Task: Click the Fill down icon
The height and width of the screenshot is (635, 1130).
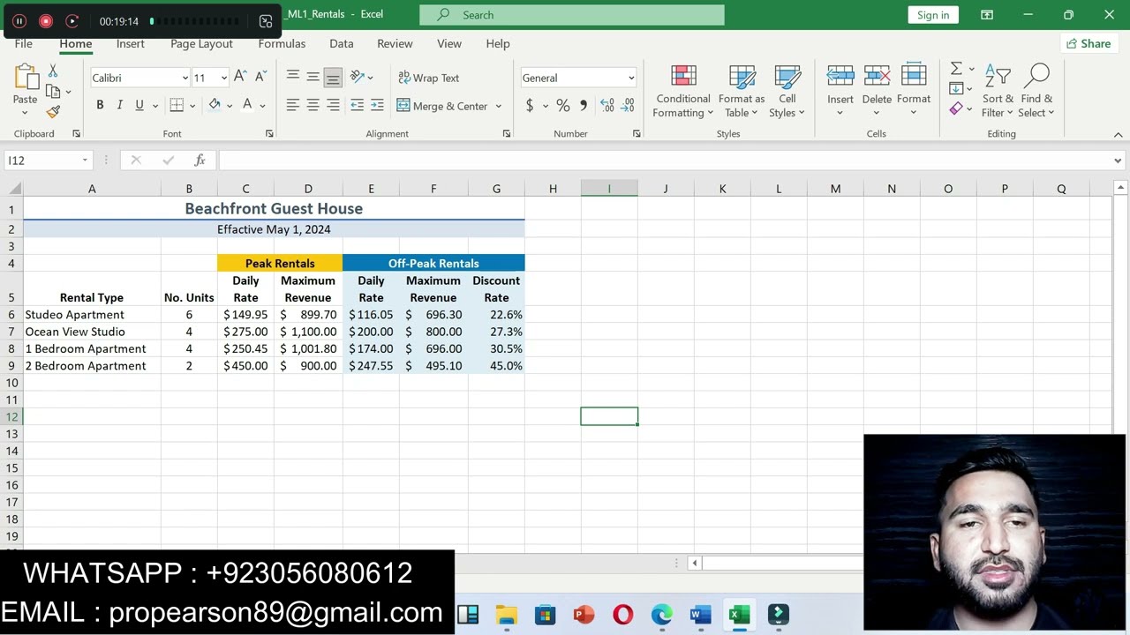Action: [x=956, y=88]
